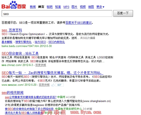Go to the 图片 images tab

click(74, 7)
